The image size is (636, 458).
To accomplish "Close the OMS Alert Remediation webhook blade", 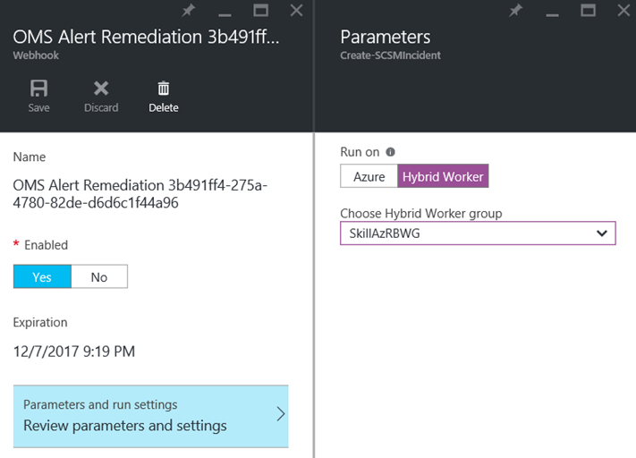I will point(297,11).
